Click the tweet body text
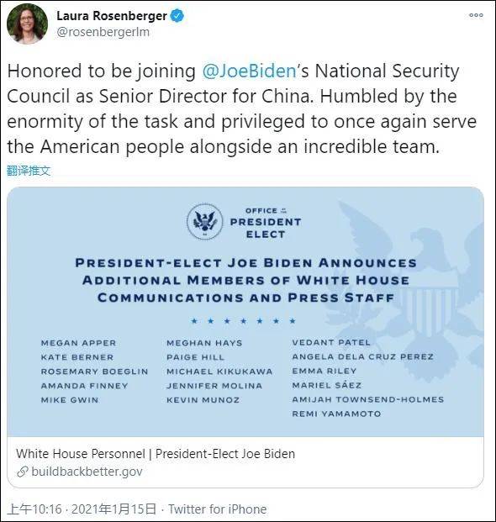The image size is (496, 522). [242, 108]
